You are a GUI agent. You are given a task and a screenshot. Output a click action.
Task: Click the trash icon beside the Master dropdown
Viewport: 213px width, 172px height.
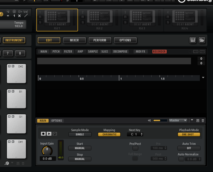coord(203,121)
